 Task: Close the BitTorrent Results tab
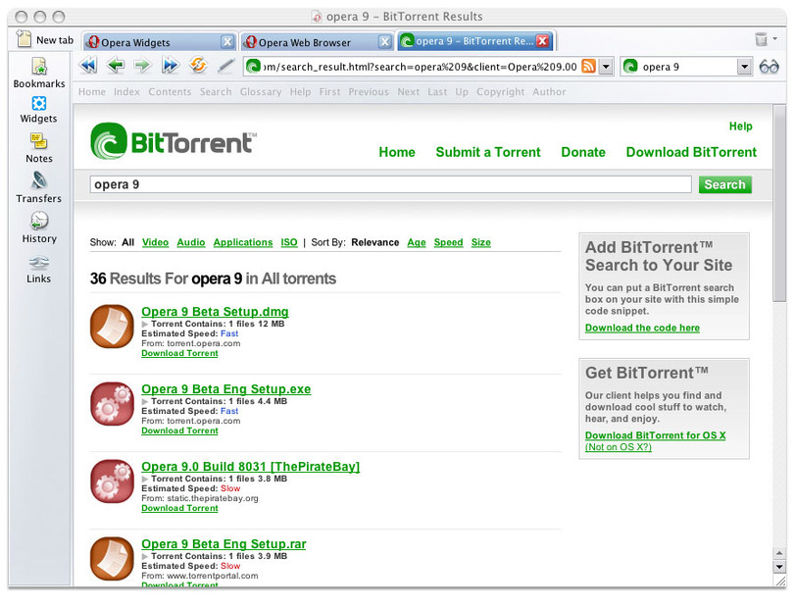click(x=542, y=41)
